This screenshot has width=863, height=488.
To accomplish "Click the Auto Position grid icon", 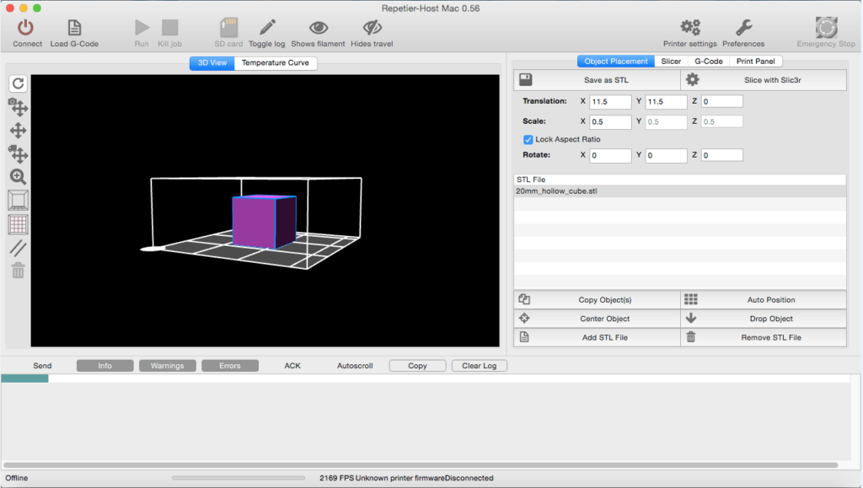I will (691, 299).
